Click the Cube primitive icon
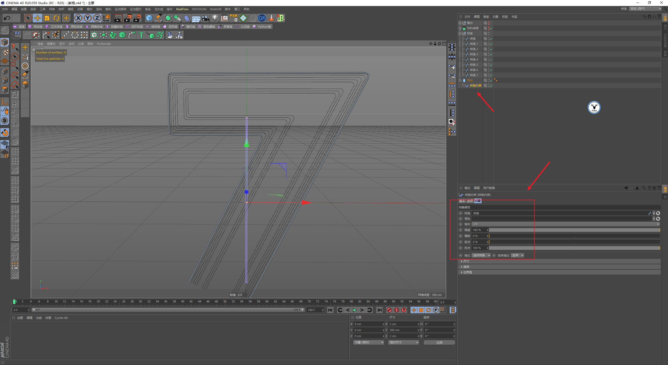 pos(149,18)
